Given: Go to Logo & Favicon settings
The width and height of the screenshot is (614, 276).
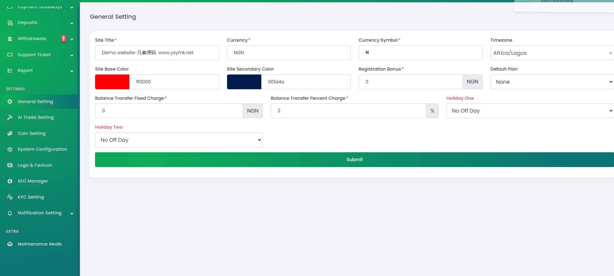Looking at the screenshot, I should [x=35, y=165].
